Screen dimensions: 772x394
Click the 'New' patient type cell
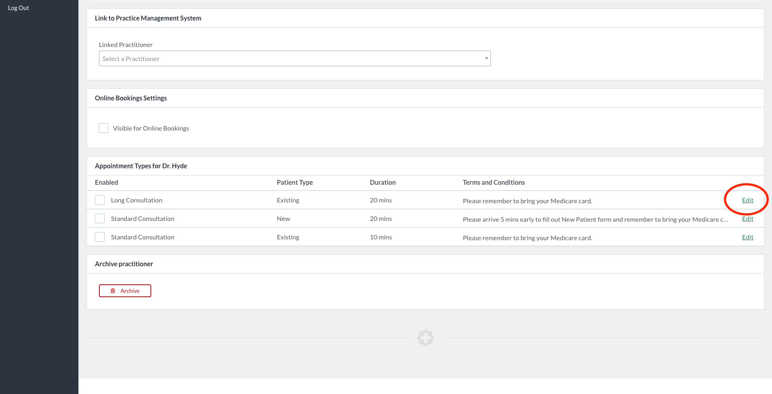283,218
